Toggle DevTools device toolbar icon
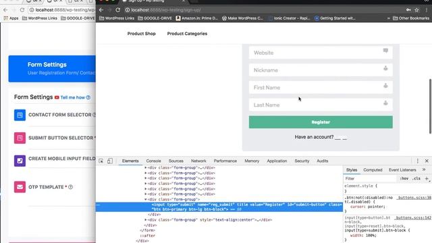This screenshot has height=243, width=432. pyautogui.click(x=109, y=161)
